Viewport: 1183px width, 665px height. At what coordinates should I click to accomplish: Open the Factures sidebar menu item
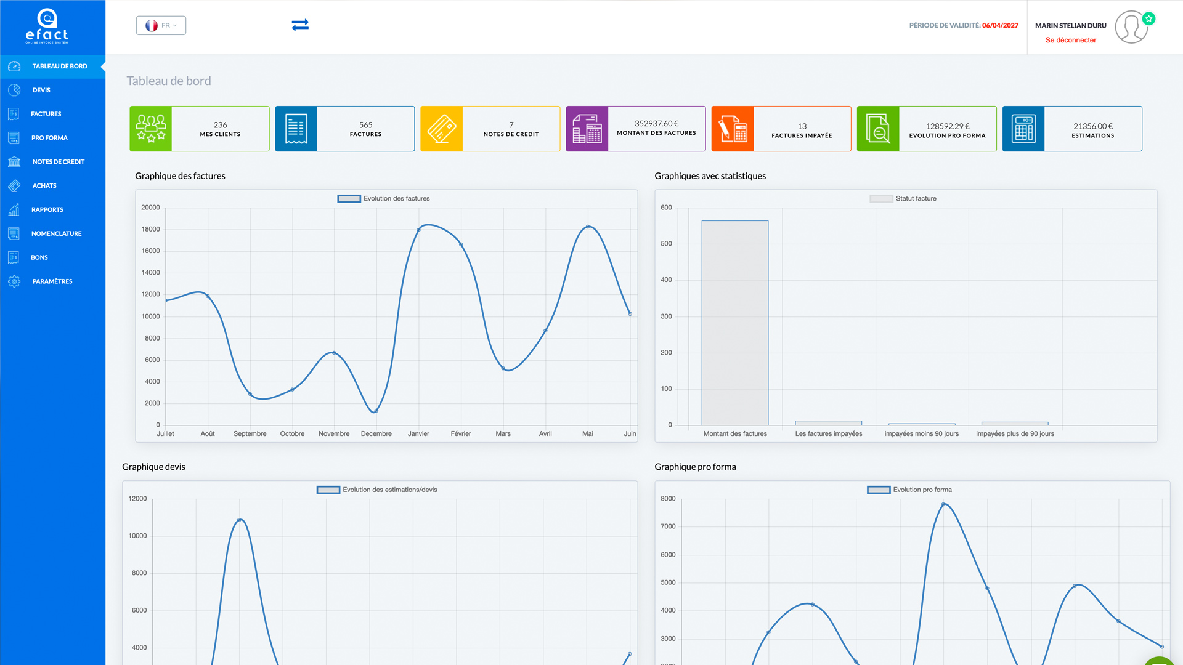(x=46, y=114)
